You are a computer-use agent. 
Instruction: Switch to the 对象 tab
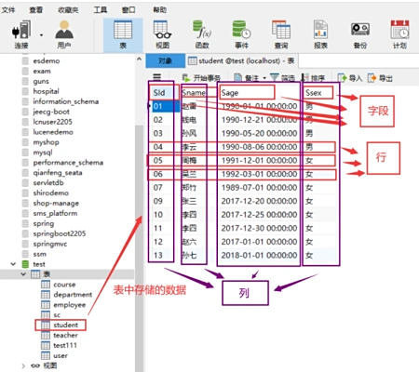point(165,60)
